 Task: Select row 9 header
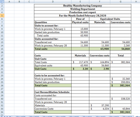[x=2, y=29]
